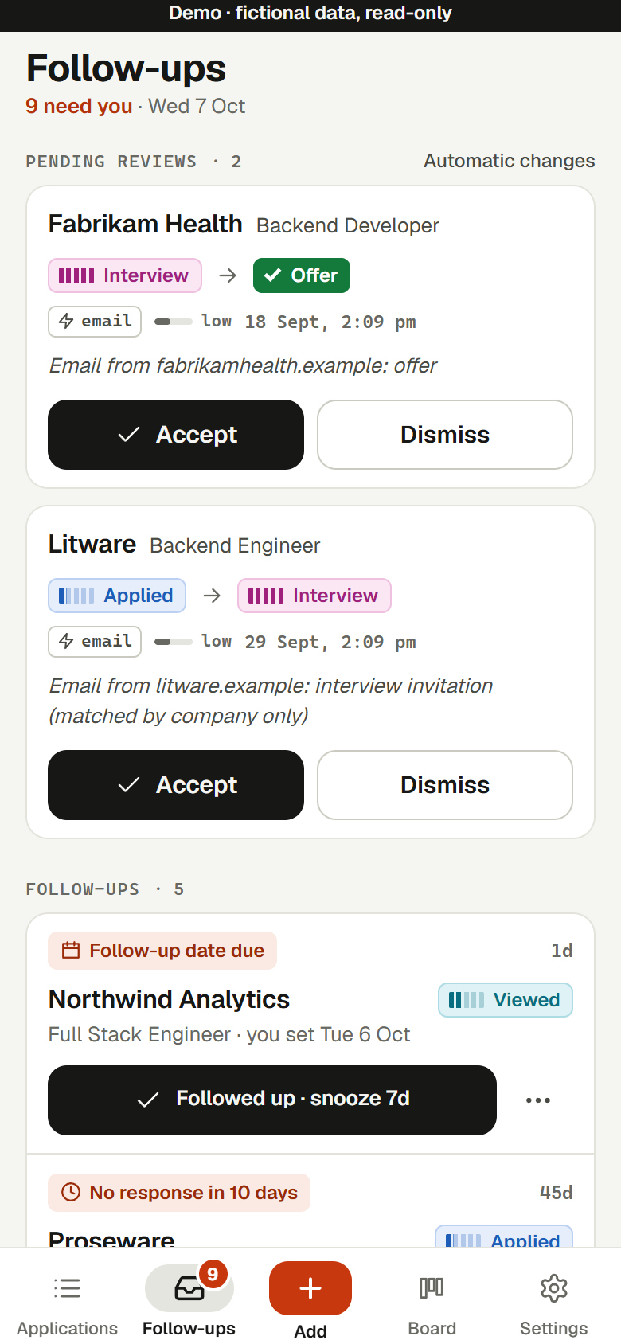Image resolution: width=621 pixels, height=1344 pixels.
Task: Open the Applications list icon
Action: click(67, 1287)
